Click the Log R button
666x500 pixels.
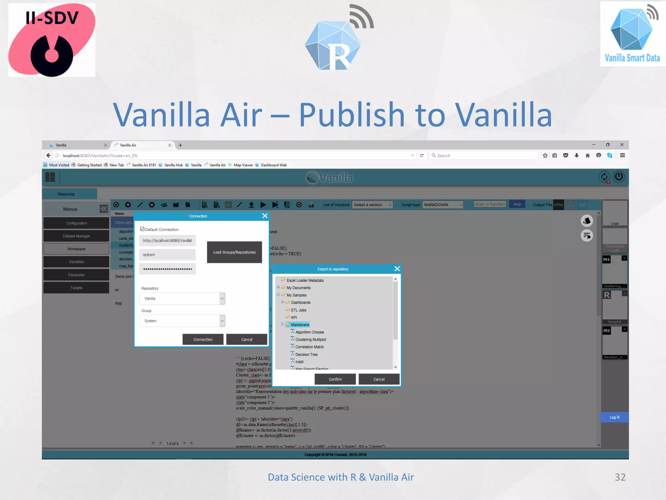[x=614, y=417]
